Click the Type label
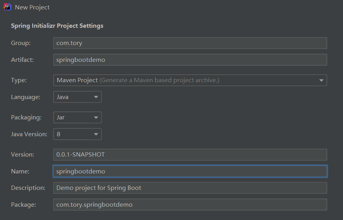 pyautogui.click(x=19, y=80)
